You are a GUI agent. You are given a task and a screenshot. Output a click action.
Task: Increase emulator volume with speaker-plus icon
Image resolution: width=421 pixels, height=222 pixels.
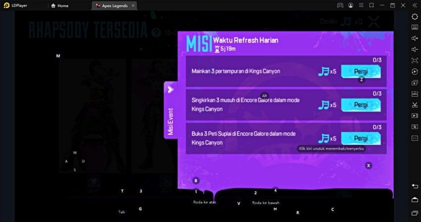415,38
